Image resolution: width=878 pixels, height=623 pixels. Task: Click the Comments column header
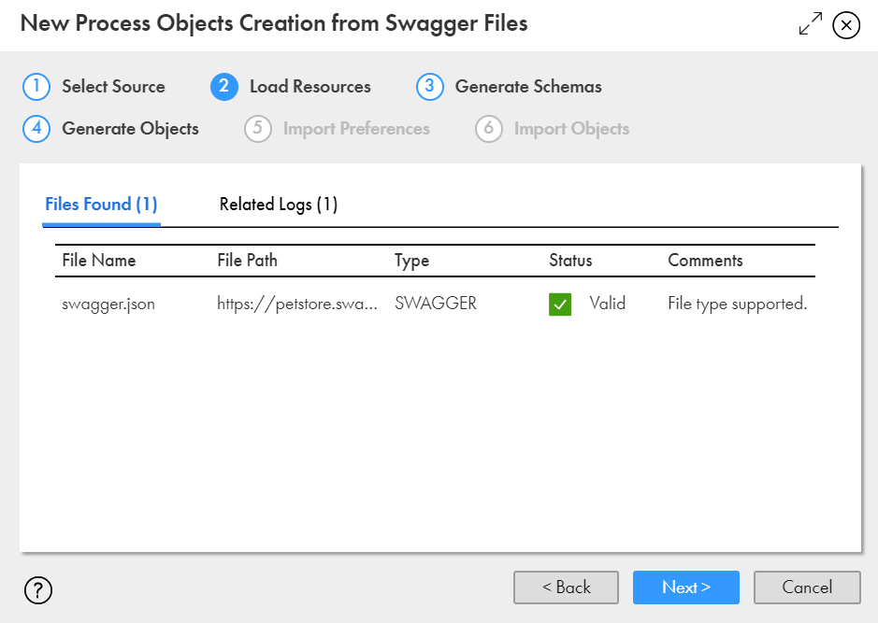pyautogui.click(x=705, y=261)
